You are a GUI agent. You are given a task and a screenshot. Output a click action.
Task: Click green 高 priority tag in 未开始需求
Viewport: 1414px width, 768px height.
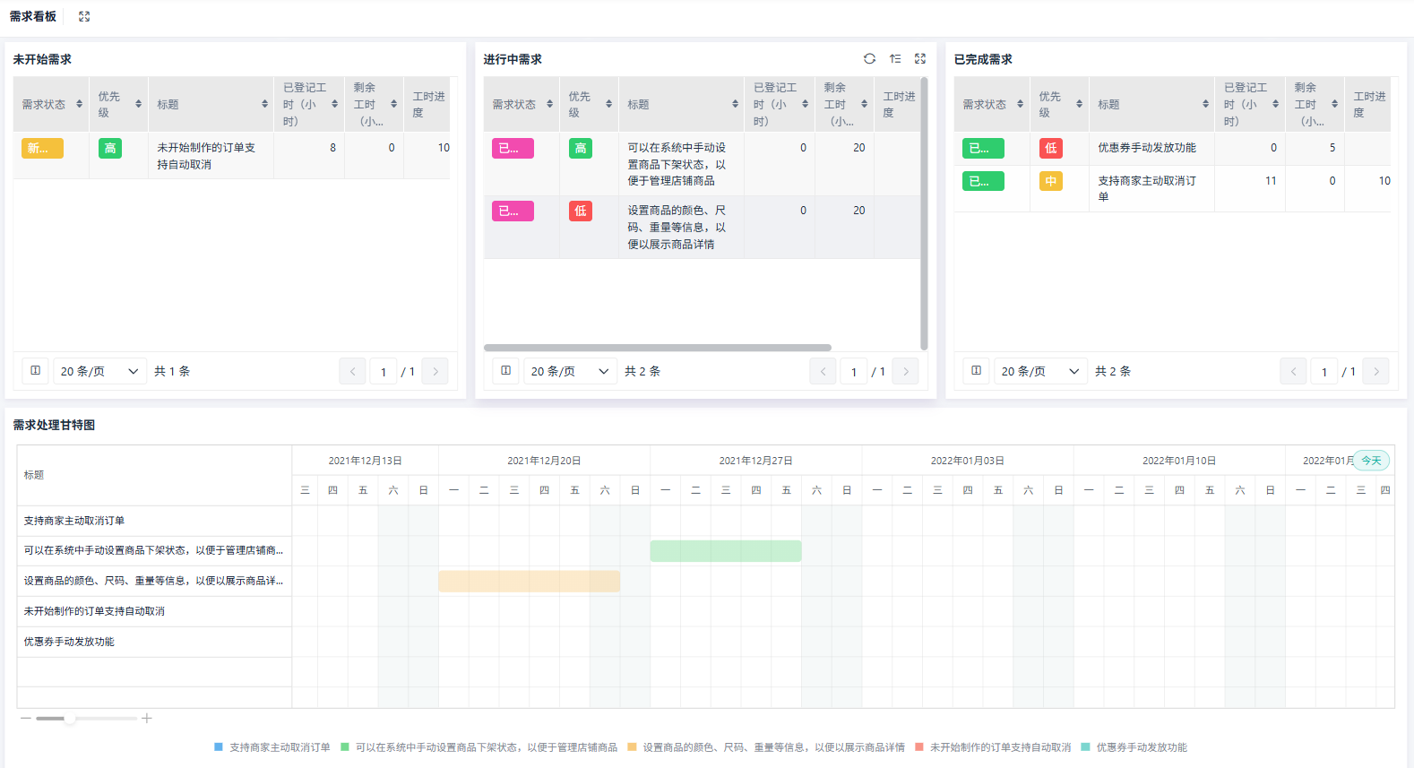[x=110, y=149]
